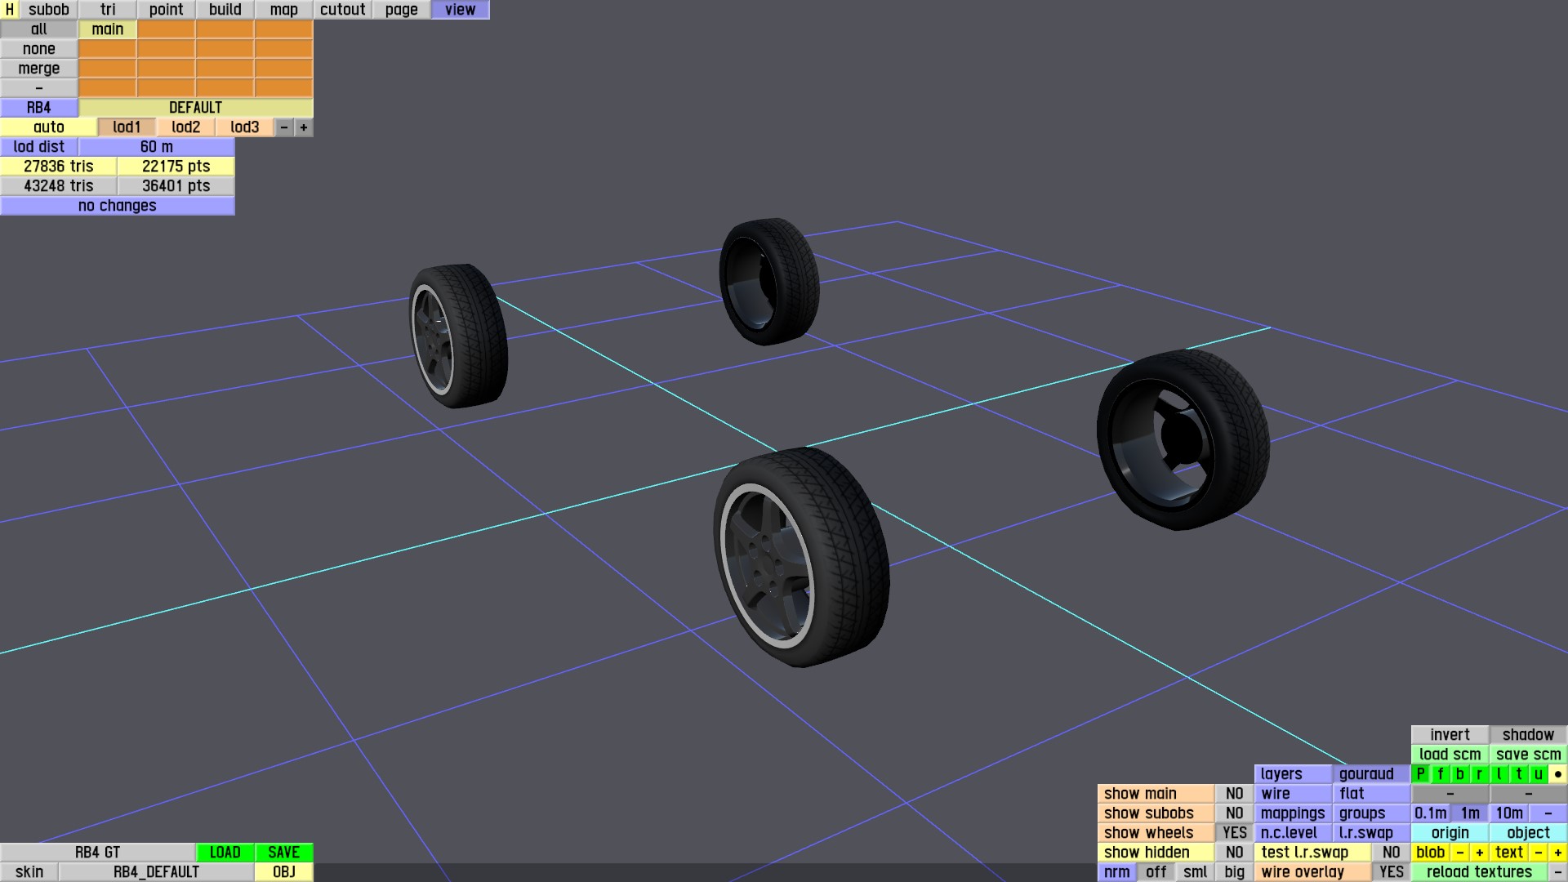
Task: Select the RB4_DEFAULT skin field
Action: (x=156, y=872)
